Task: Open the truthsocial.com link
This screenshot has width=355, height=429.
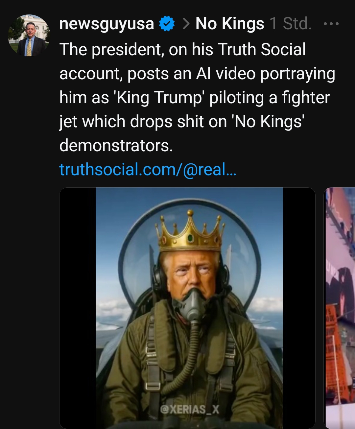Action: tap(148, 169)
